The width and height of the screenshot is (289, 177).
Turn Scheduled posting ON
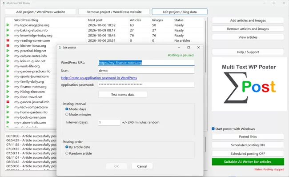click(x=248, y=145)
